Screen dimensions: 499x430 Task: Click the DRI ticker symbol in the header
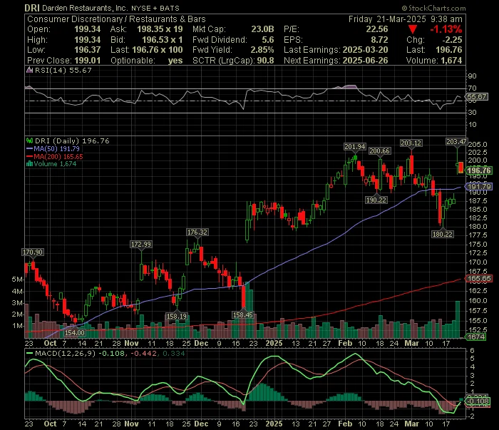[32, 8]
